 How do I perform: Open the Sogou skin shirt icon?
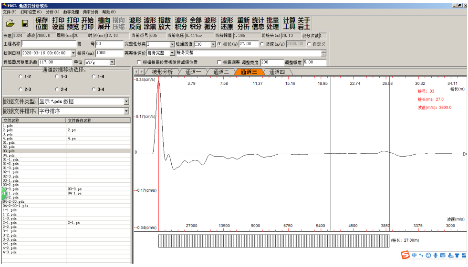point(457,255)
